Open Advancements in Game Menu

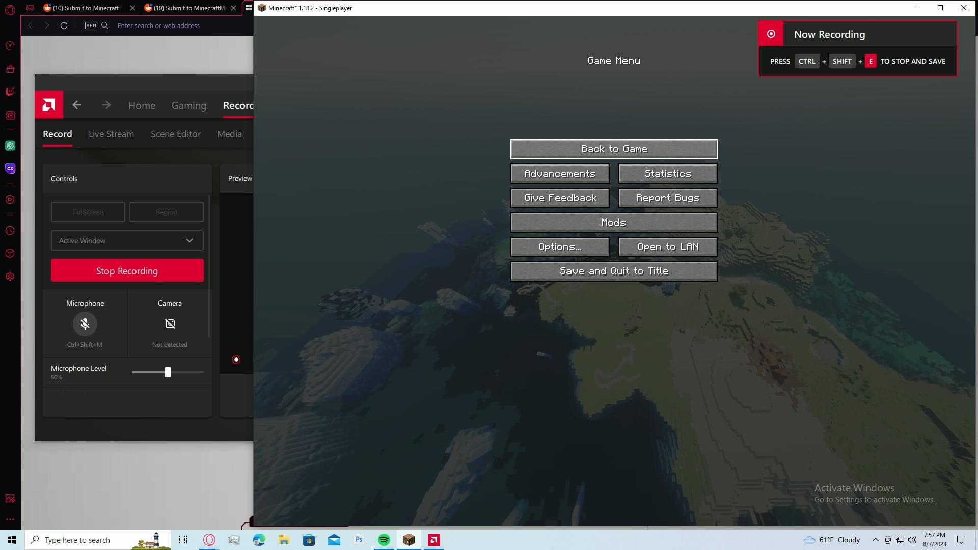(560, 174)
